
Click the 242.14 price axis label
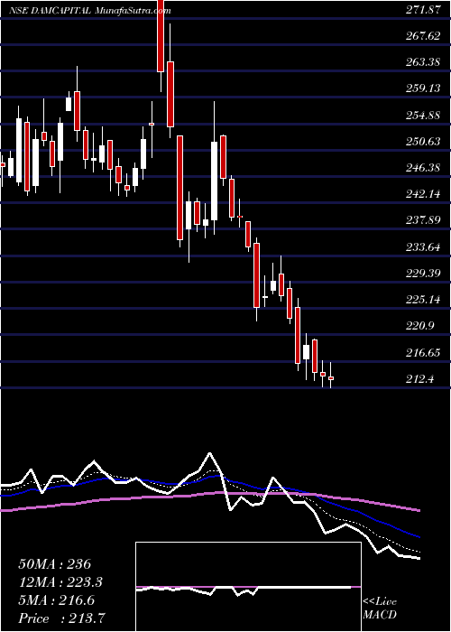pos(423,195)
